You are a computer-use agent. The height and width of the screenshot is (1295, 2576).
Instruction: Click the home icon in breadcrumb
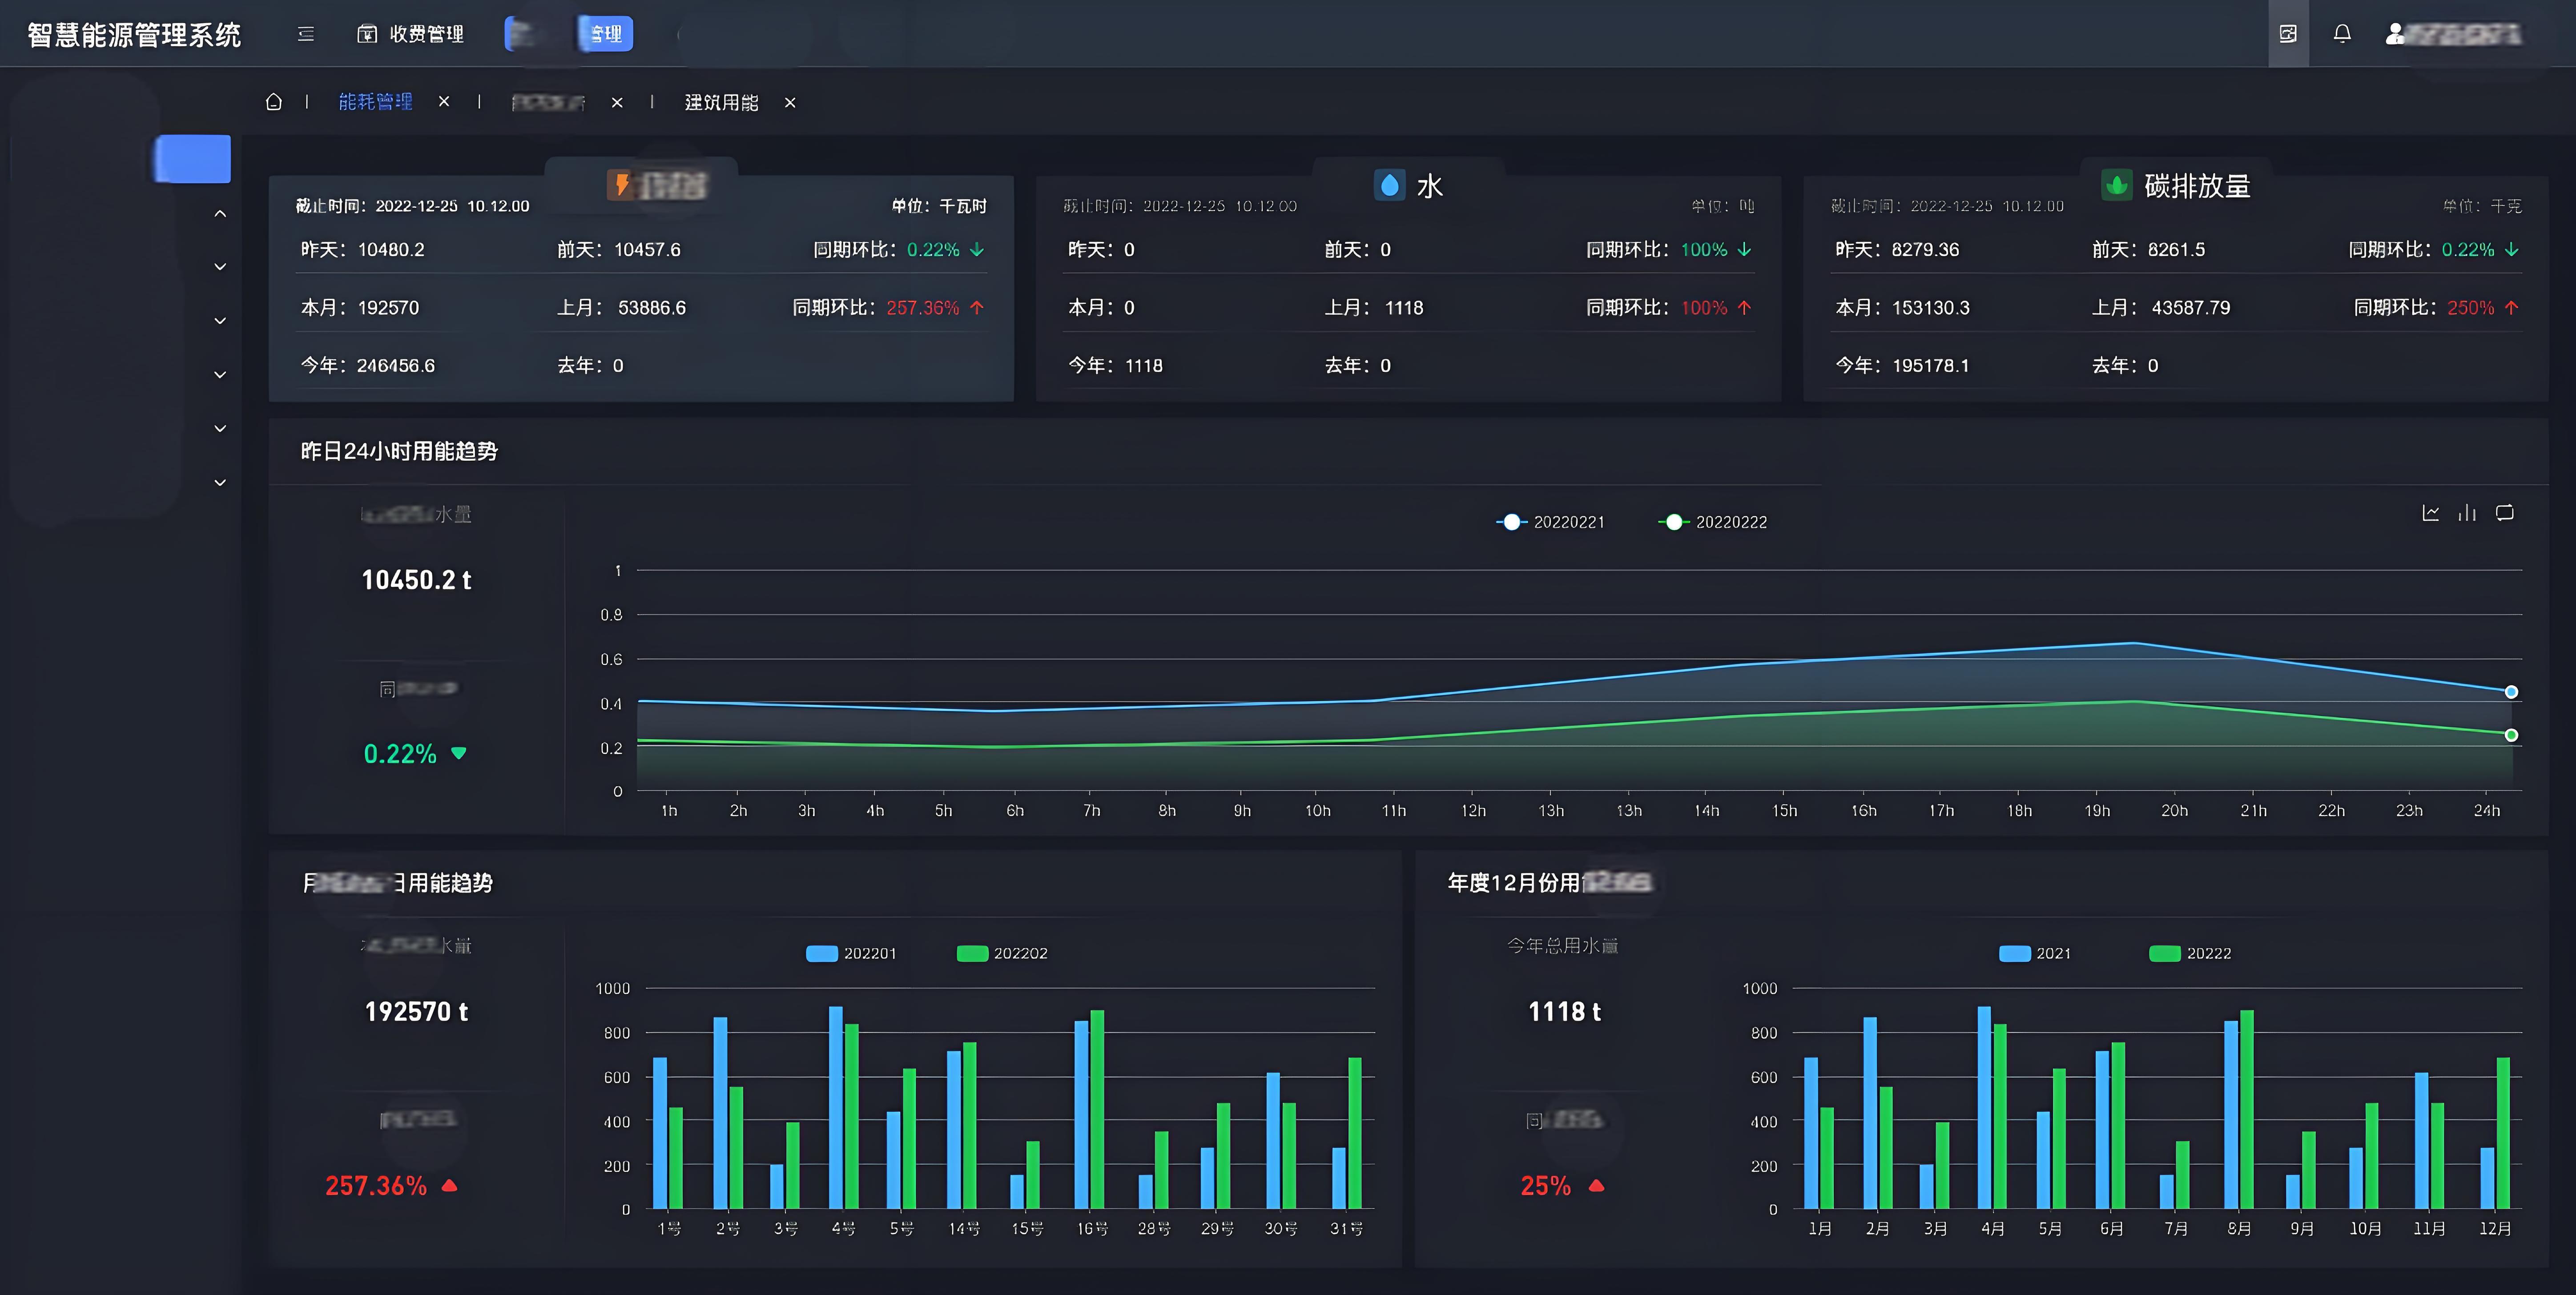[x=274, y=102]
